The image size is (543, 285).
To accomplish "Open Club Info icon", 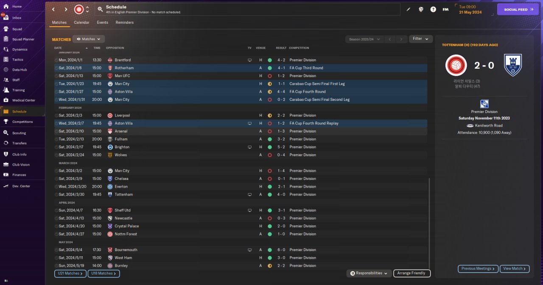I will pos(6,154).
